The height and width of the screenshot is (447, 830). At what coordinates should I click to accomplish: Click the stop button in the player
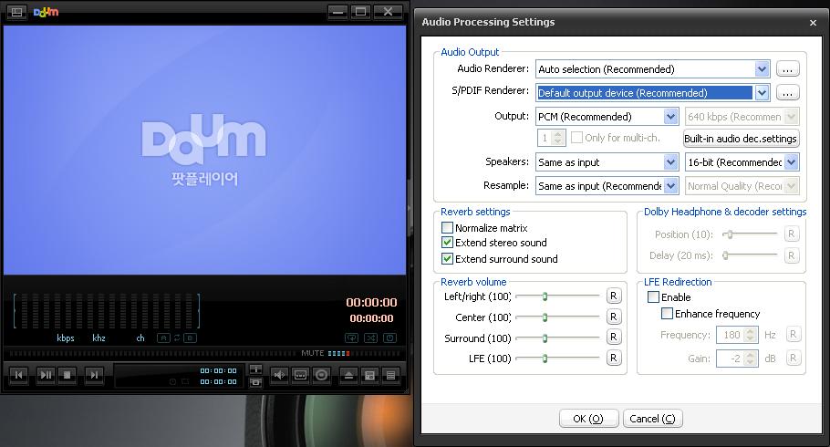(x=67, y=375)
